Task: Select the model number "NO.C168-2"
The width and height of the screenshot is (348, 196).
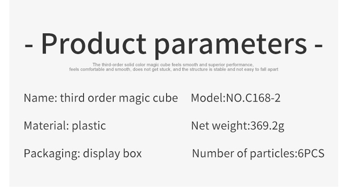Action: click(x=253, y=98)
